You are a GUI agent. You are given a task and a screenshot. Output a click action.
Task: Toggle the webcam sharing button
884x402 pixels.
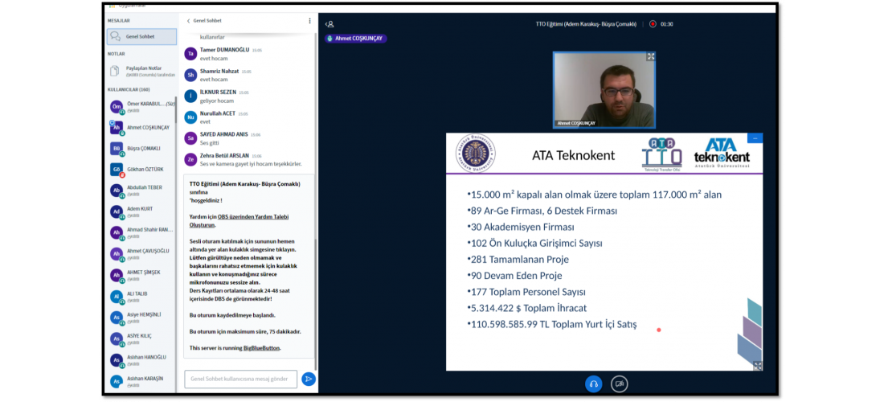point(619,384)
